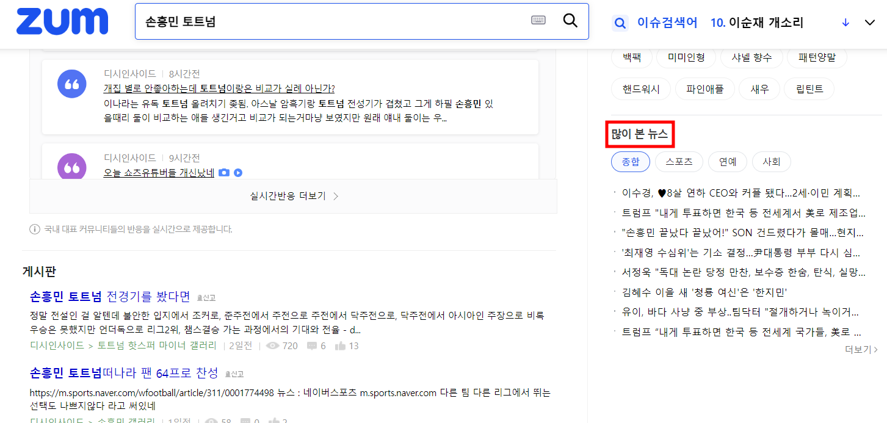Click the blue quote icon of 8시간전 post
This screenshot has width=887, height=423.
point(72,84)
